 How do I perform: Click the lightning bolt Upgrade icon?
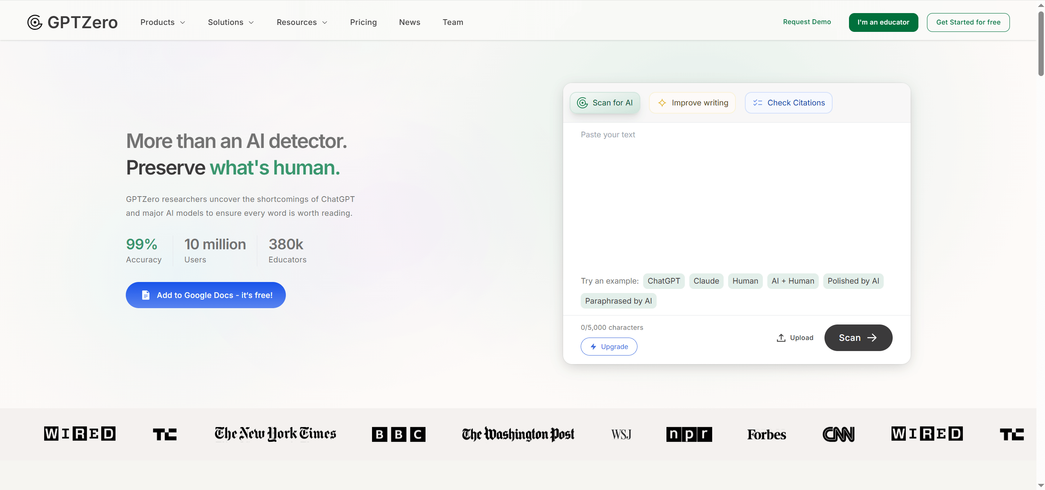593,347
